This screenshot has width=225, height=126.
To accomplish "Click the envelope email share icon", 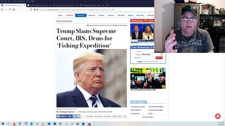I will (x=78, y=116).
